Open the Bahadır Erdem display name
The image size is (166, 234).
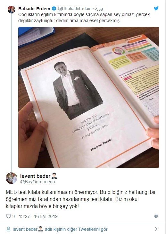coord(34,9)
